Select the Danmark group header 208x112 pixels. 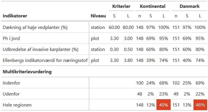[x=190, y=6]
